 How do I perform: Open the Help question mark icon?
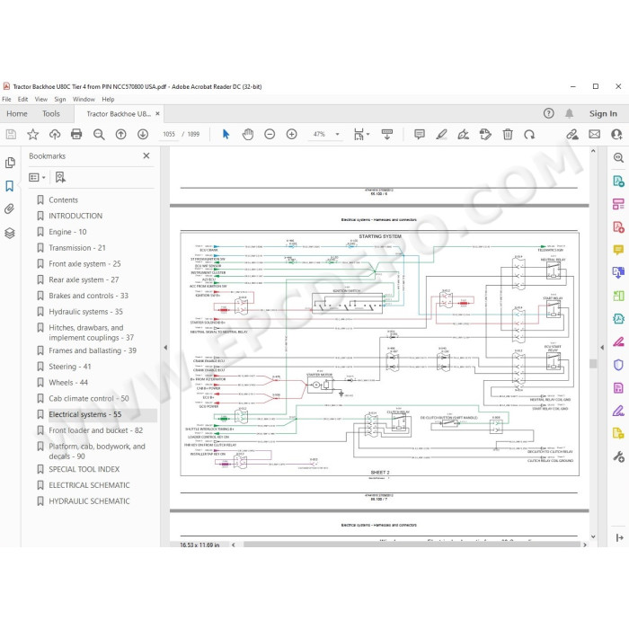(548, 113)
